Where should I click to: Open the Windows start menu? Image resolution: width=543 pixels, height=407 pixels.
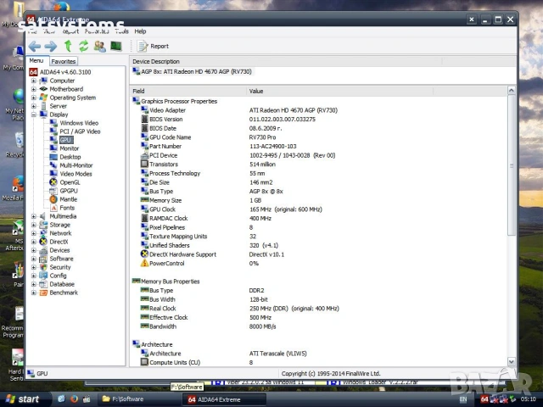25,399
